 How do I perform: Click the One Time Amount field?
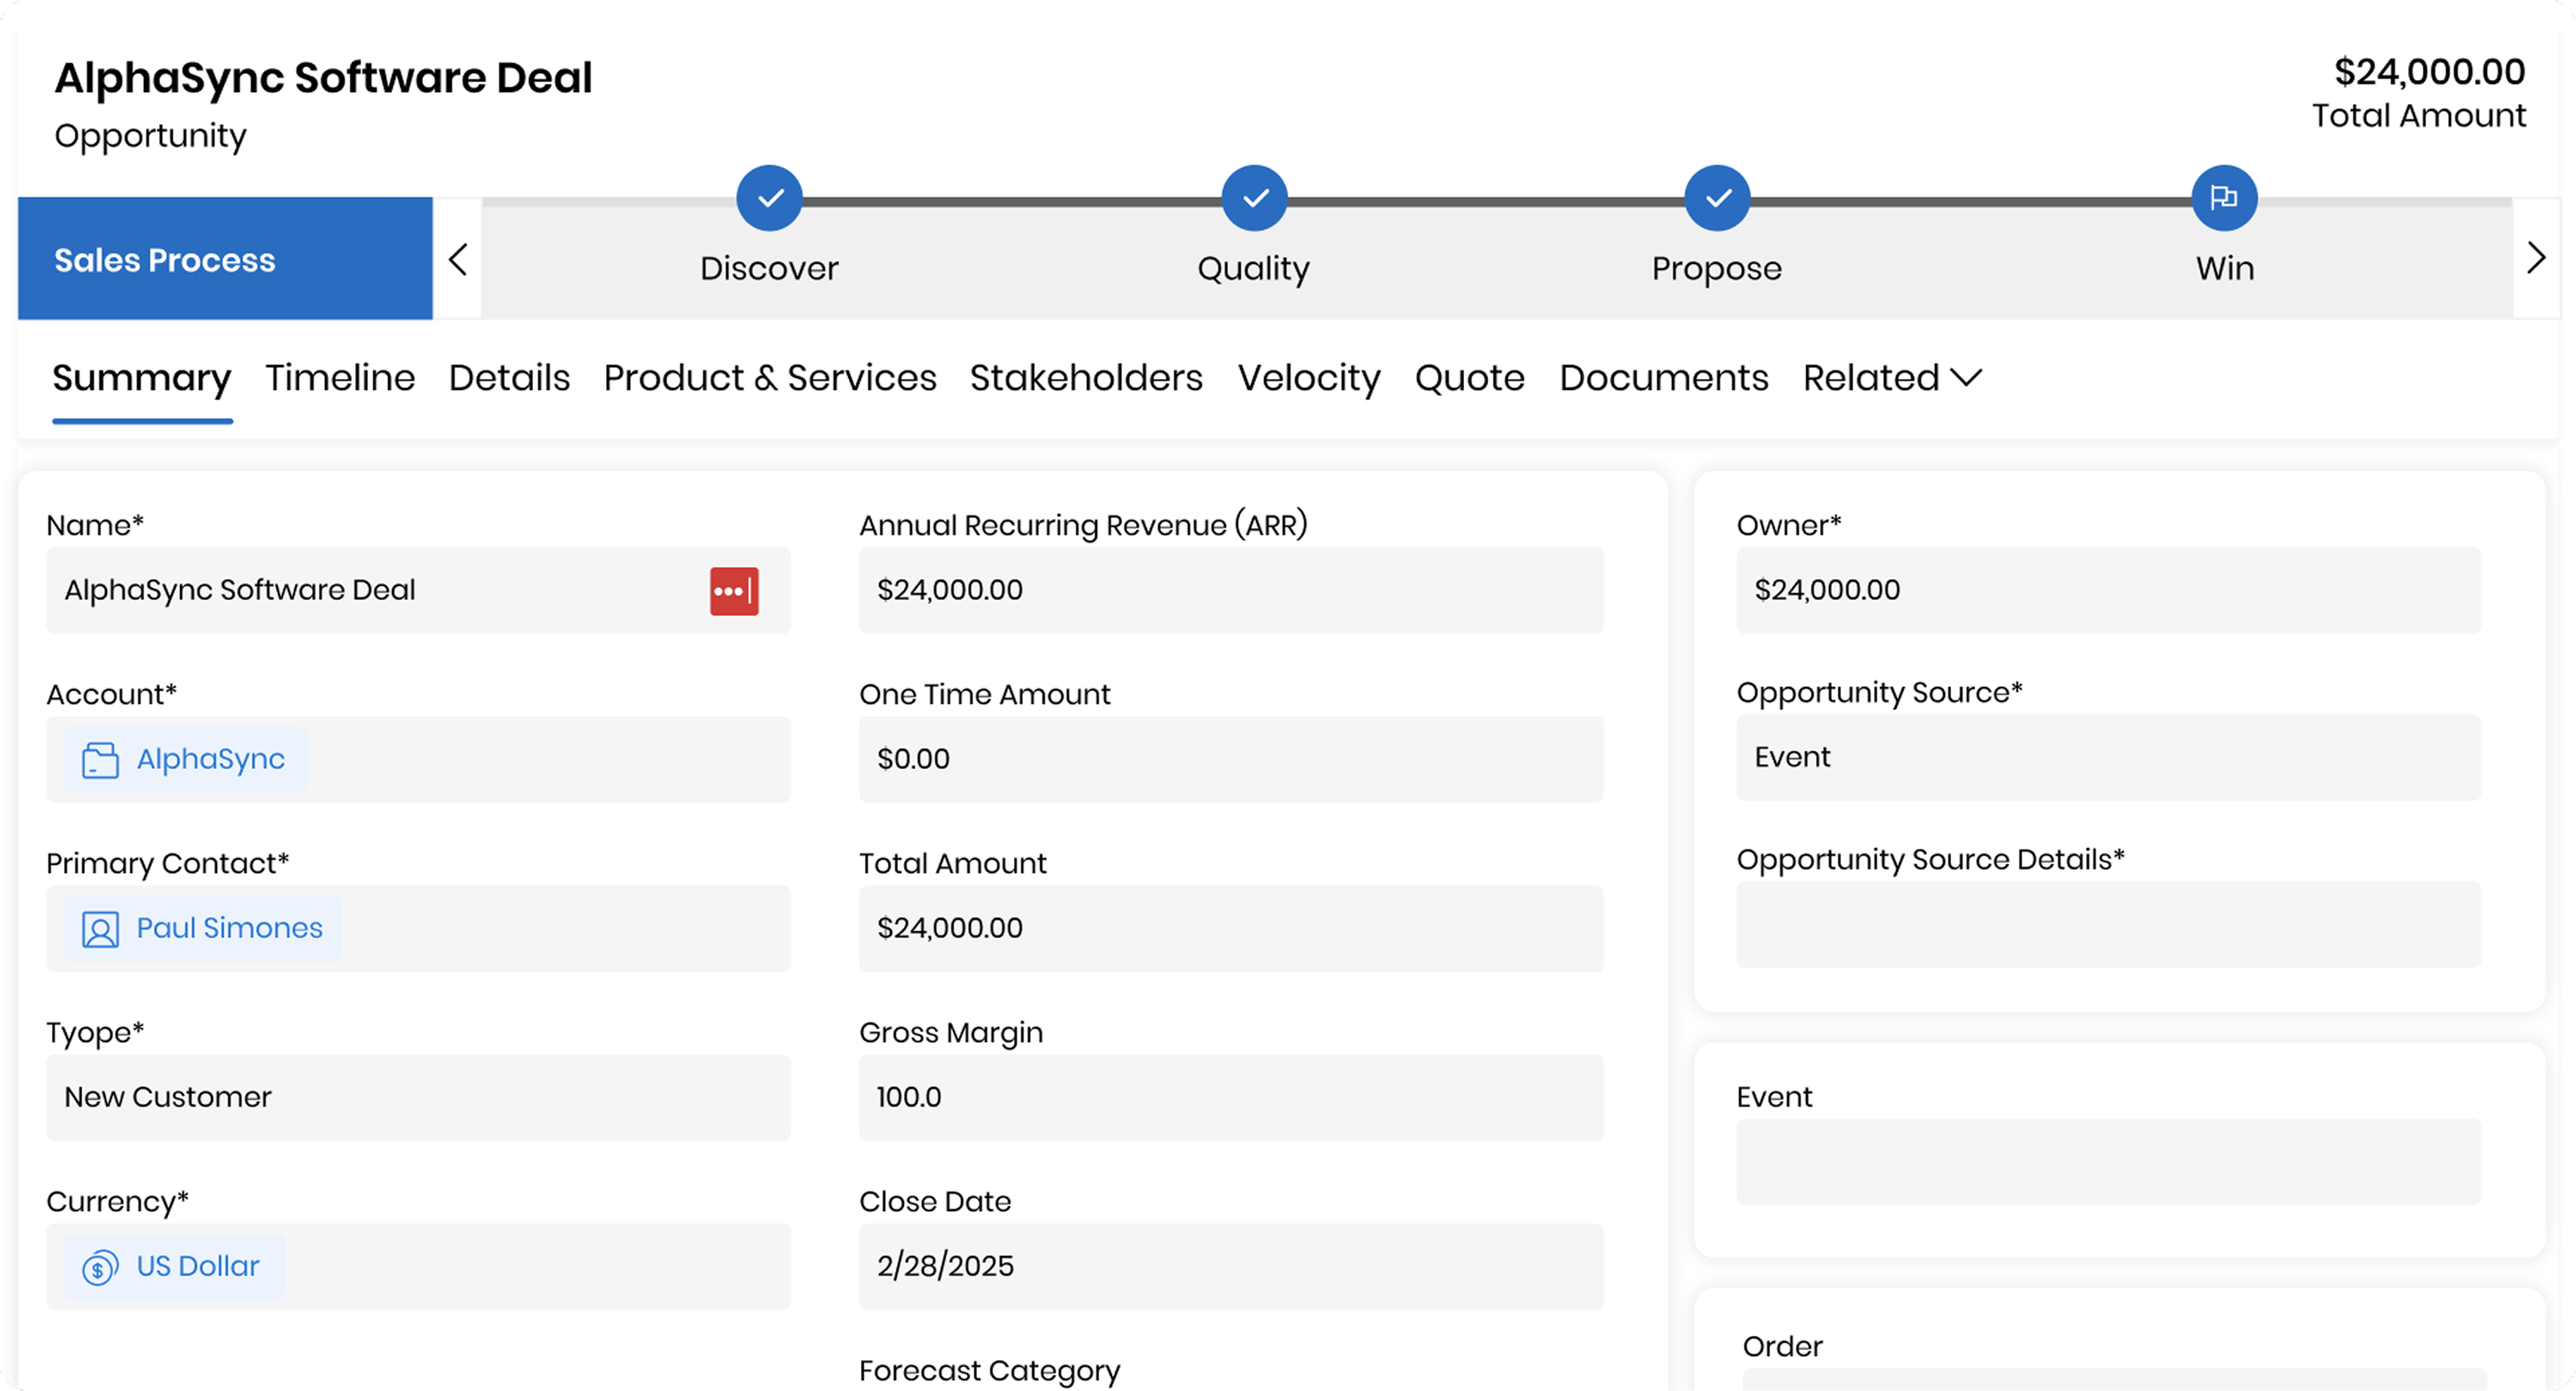pos(1231,759)
